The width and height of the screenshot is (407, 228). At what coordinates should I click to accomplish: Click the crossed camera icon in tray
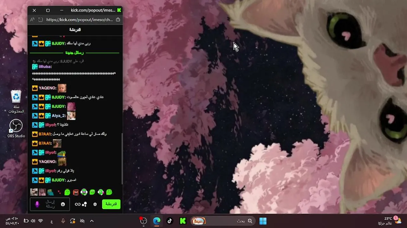pos(82,221)
